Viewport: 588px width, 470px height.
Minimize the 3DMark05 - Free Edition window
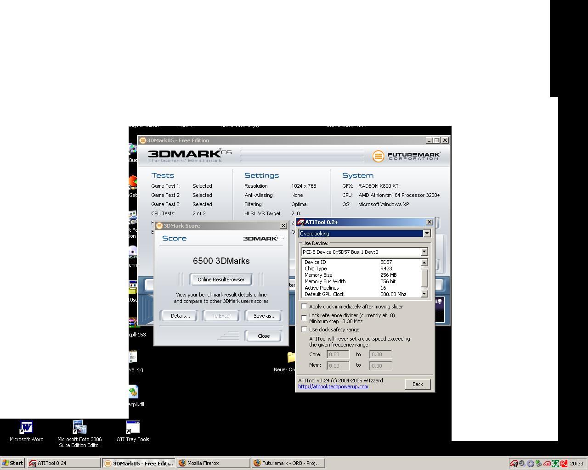click(429, 140)
